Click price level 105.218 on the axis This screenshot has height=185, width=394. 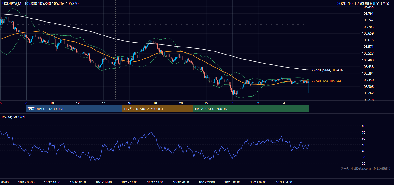coord(368,100)
